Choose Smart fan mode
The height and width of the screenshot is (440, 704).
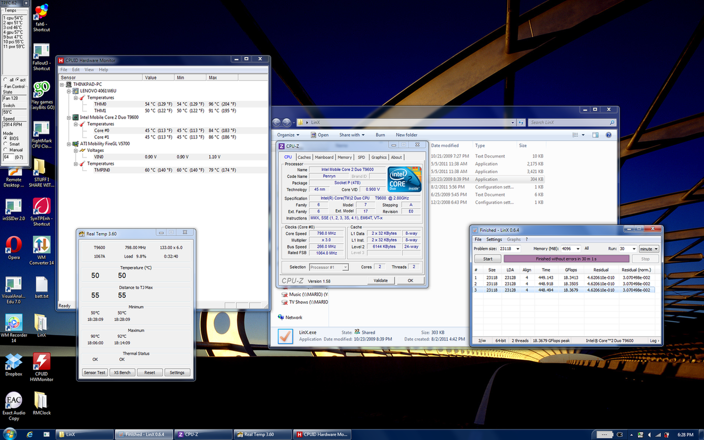coord(6,144)
